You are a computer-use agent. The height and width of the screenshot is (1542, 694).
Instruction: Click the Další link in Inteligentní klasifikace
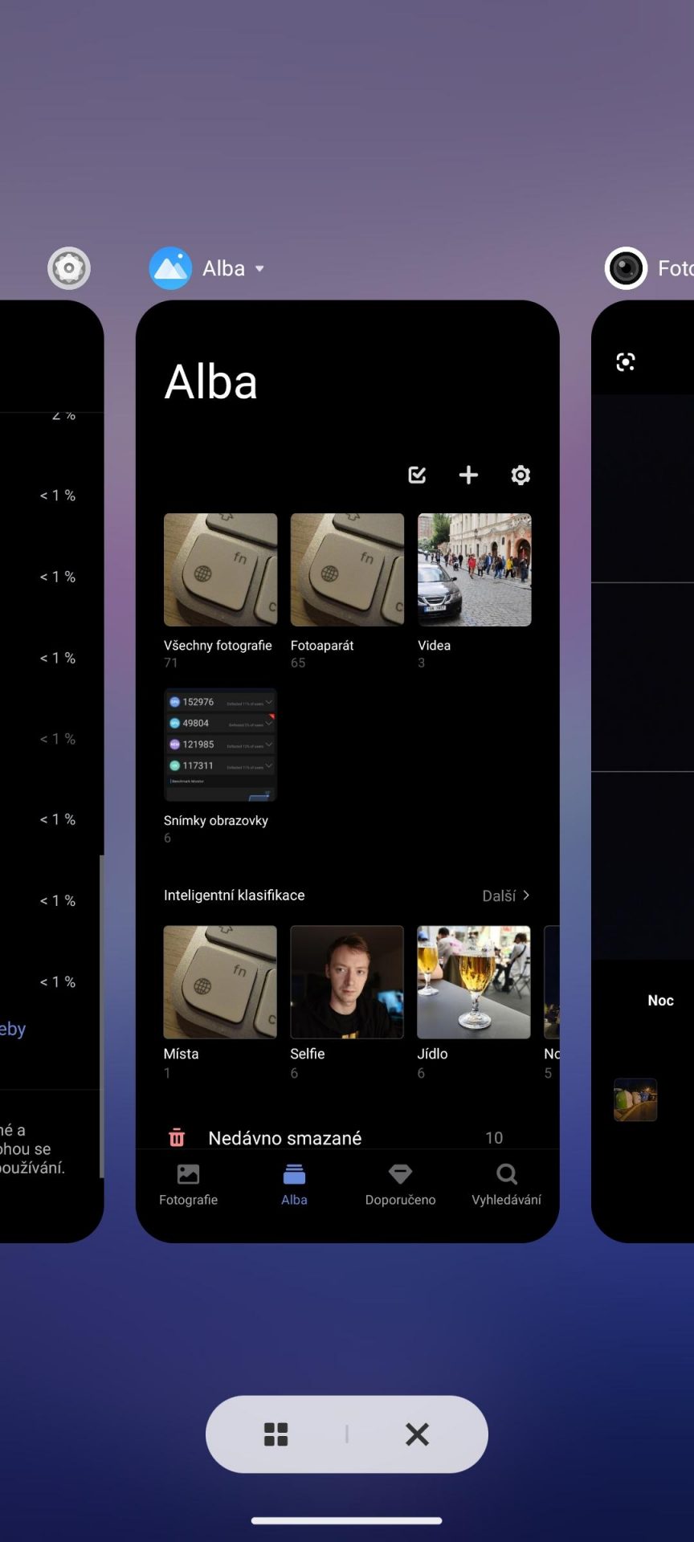coord(499,895)
